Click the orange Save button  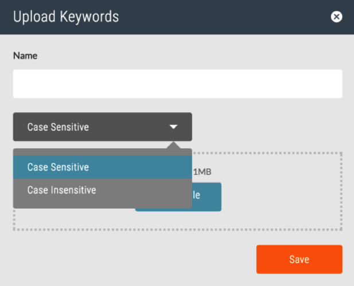[299, 260]
